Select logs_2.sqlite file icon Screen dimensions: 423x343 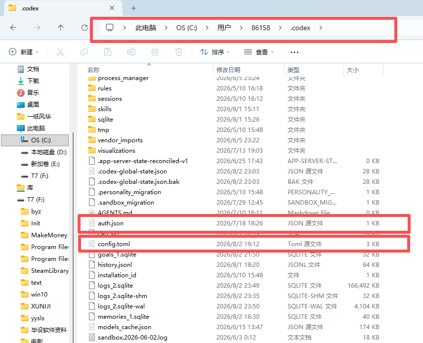pos(92,285)
